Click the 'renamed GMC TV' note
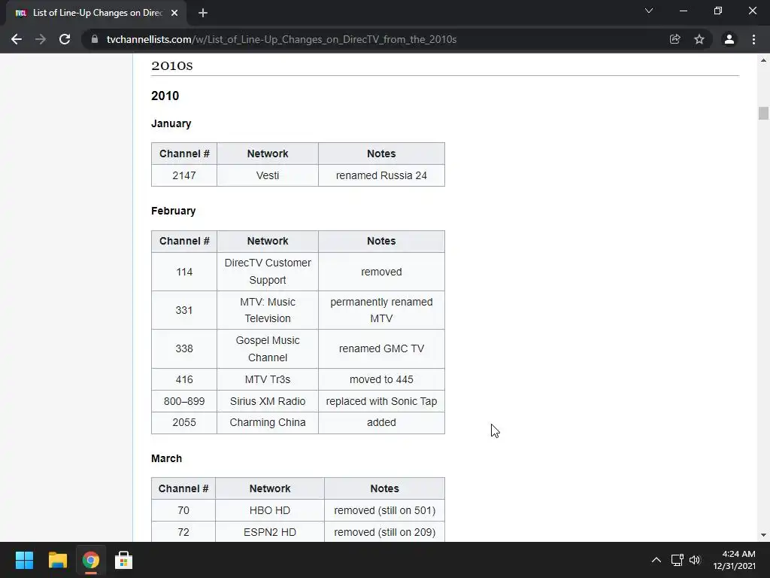The width and height of the screenshot is (770, 578). tap(381, 348)
